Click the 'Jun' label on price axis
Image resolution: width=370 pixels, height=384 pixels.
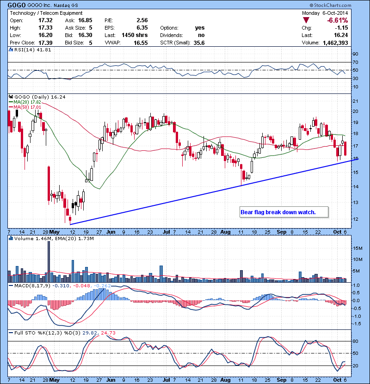coord(111,232)
